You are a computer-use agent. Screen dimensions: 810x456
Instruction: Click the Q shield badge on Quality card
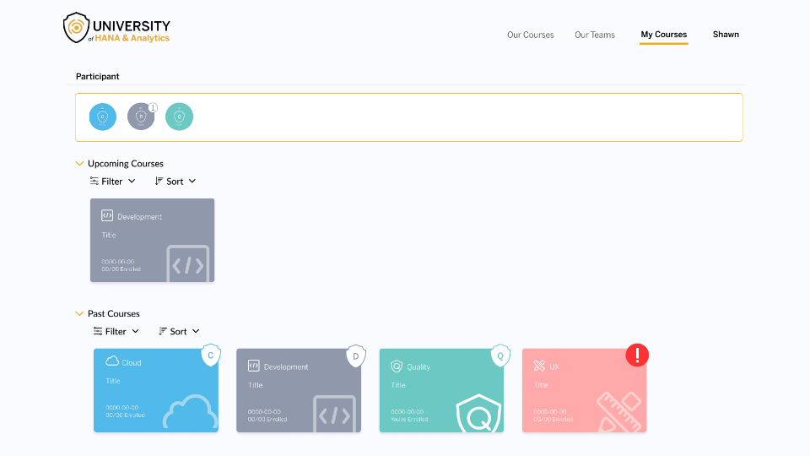point(500,356)
